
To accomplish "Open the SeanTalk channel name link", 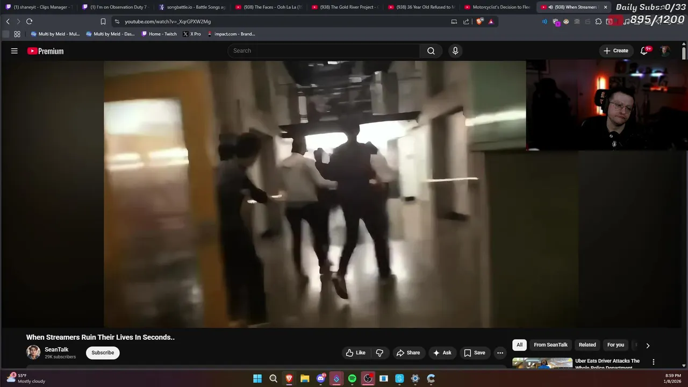I will click(x=56, y=349).
